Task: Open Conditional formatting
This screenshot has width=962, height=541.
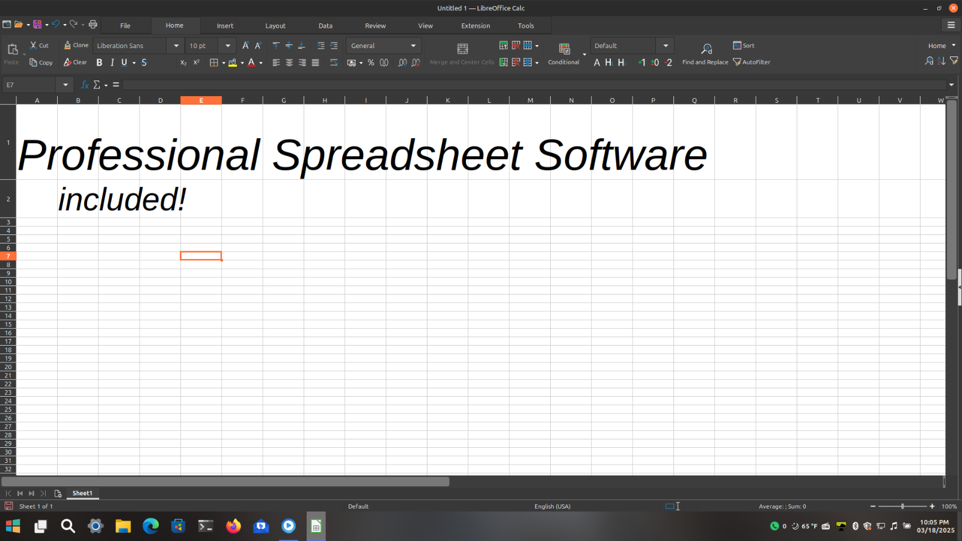Action: click(x=564, y=53)
